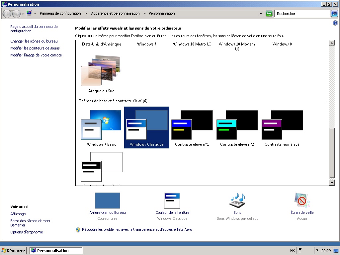Open Modifier les pointeurs de souris
Screen dimensions: 340x255
[x=35, y=48]
